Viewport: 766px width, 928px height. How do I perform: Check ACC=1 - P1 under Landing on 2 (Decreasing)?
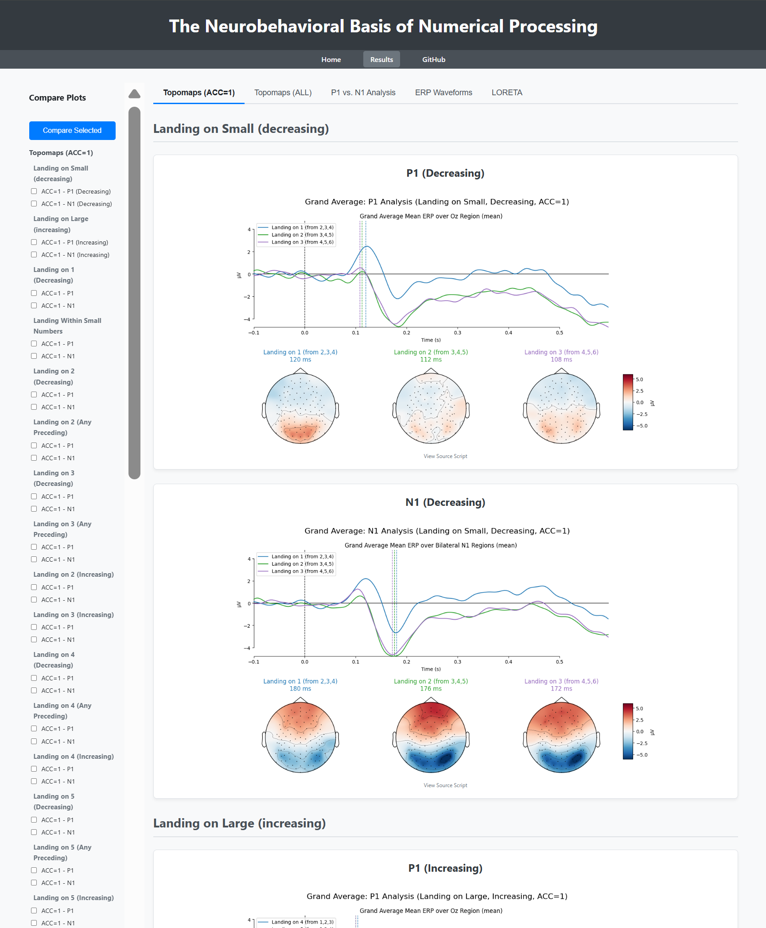(x=34, y=395)
